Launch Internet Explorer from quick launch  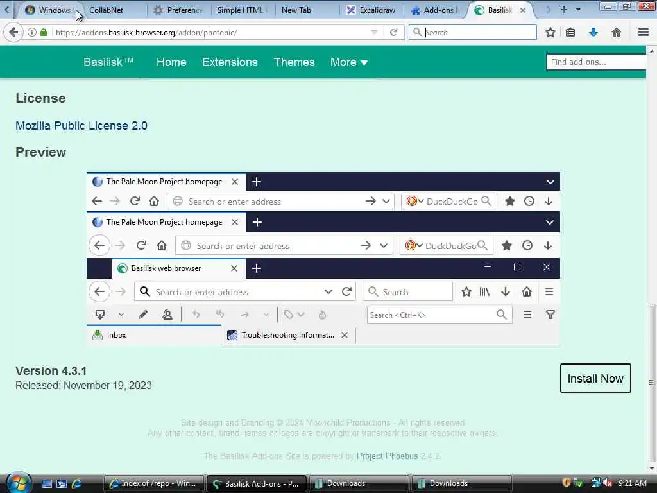[x=77, y=483]
